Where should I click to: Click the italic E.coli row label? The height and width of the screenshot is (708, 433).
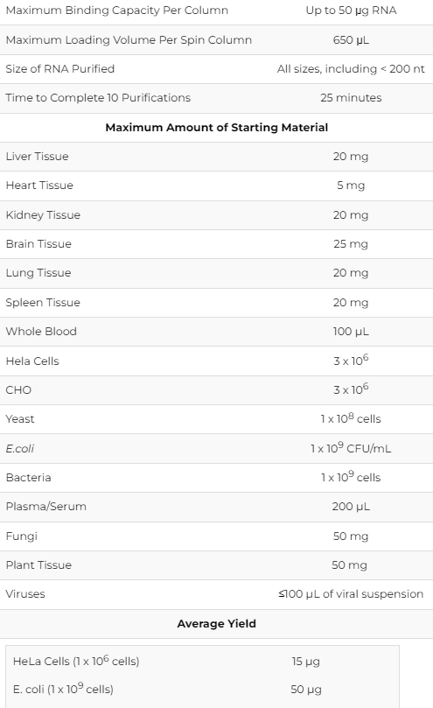20,448
